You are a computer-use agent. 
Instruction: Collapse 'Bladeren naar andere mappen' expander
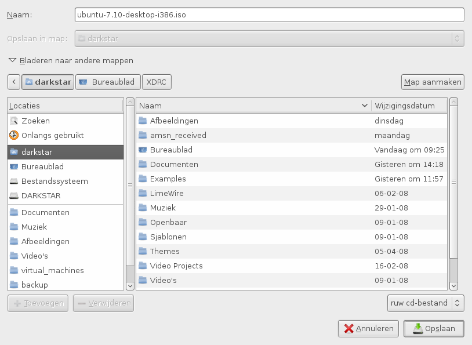(x=12, y=60)
